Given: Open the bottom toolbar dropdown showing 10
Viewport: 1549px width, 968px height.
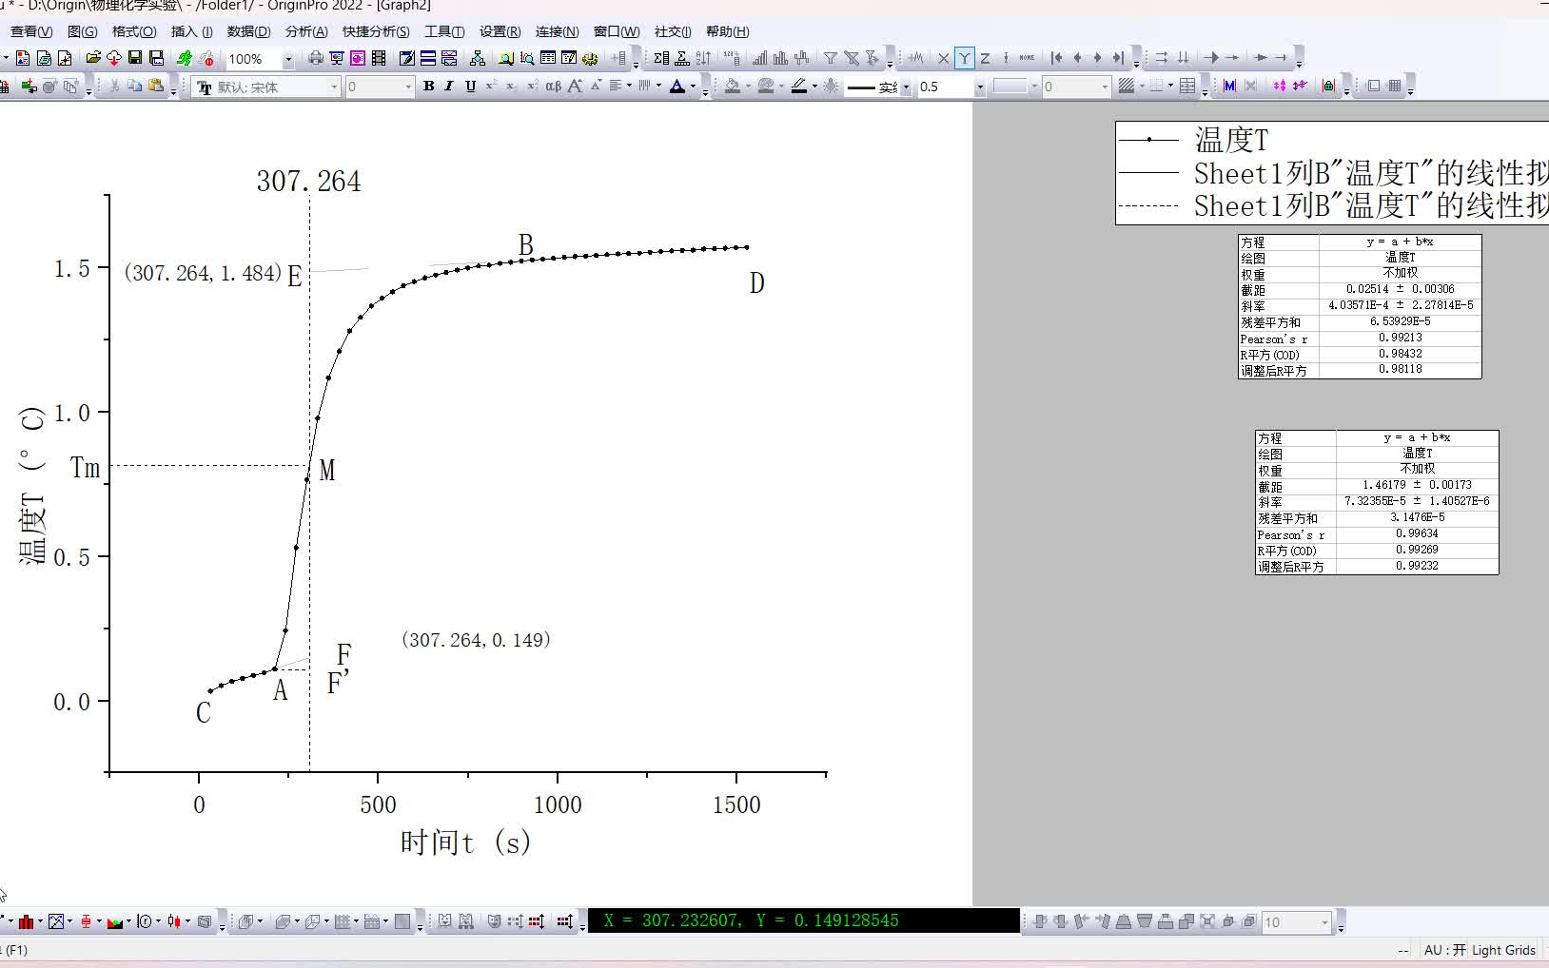Looking at the screenshot, I should [x=1324, y=922].
